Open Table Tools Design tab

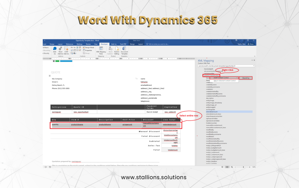pyautogui.click(x=132, y=44)
